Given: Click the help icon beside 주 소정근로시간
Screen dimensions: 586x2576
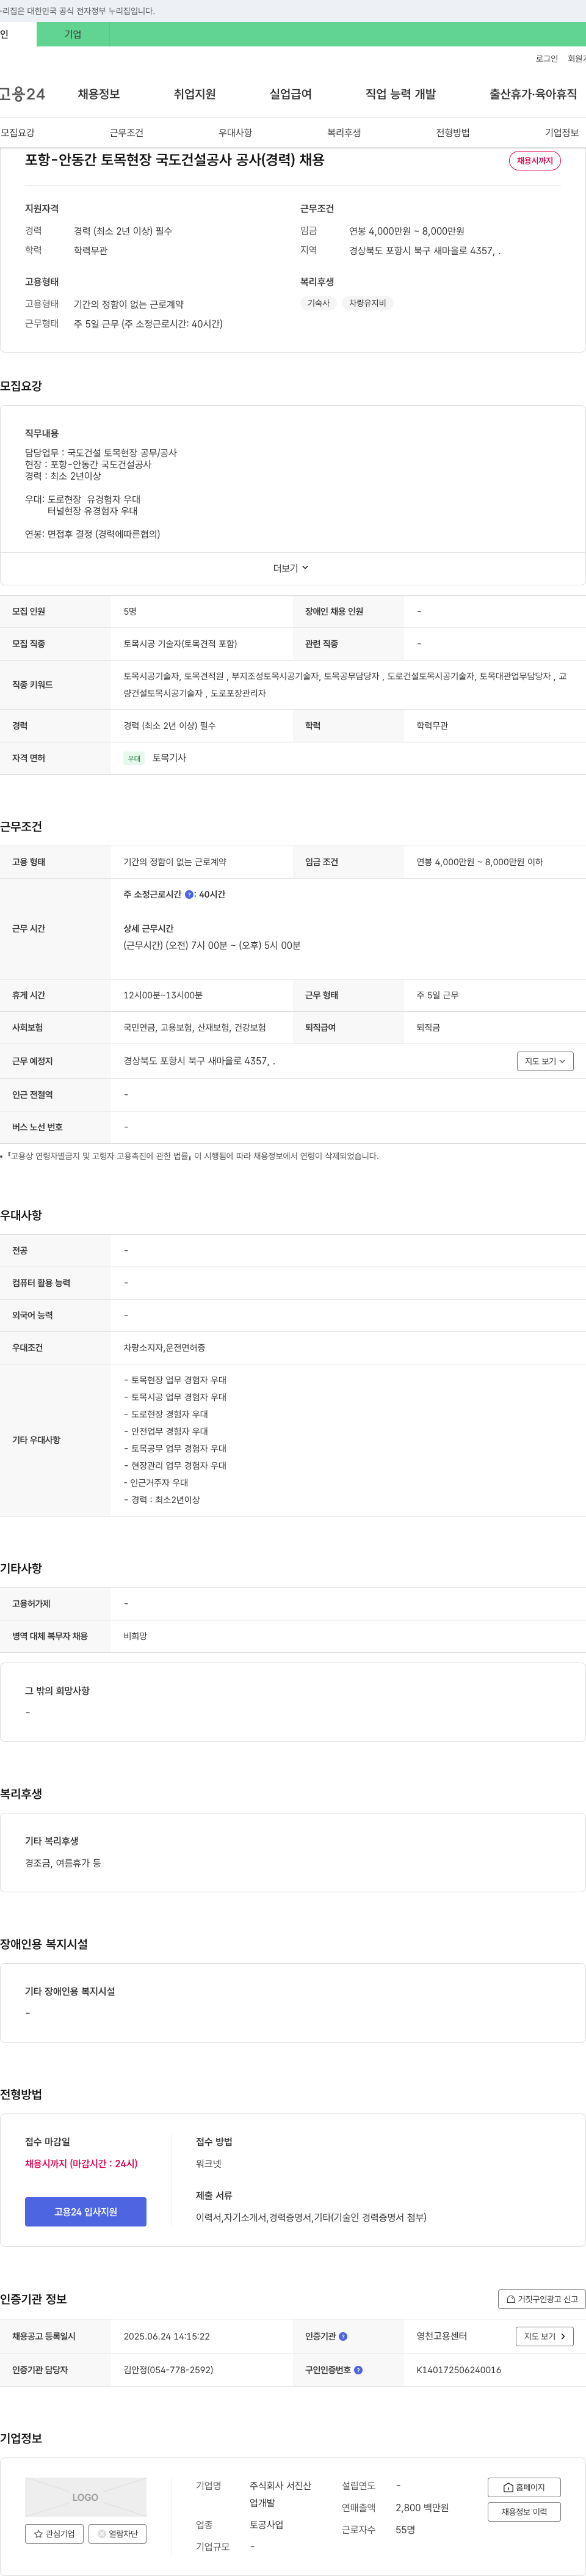Looking at the screenshot, I should [x=190, y=895].
